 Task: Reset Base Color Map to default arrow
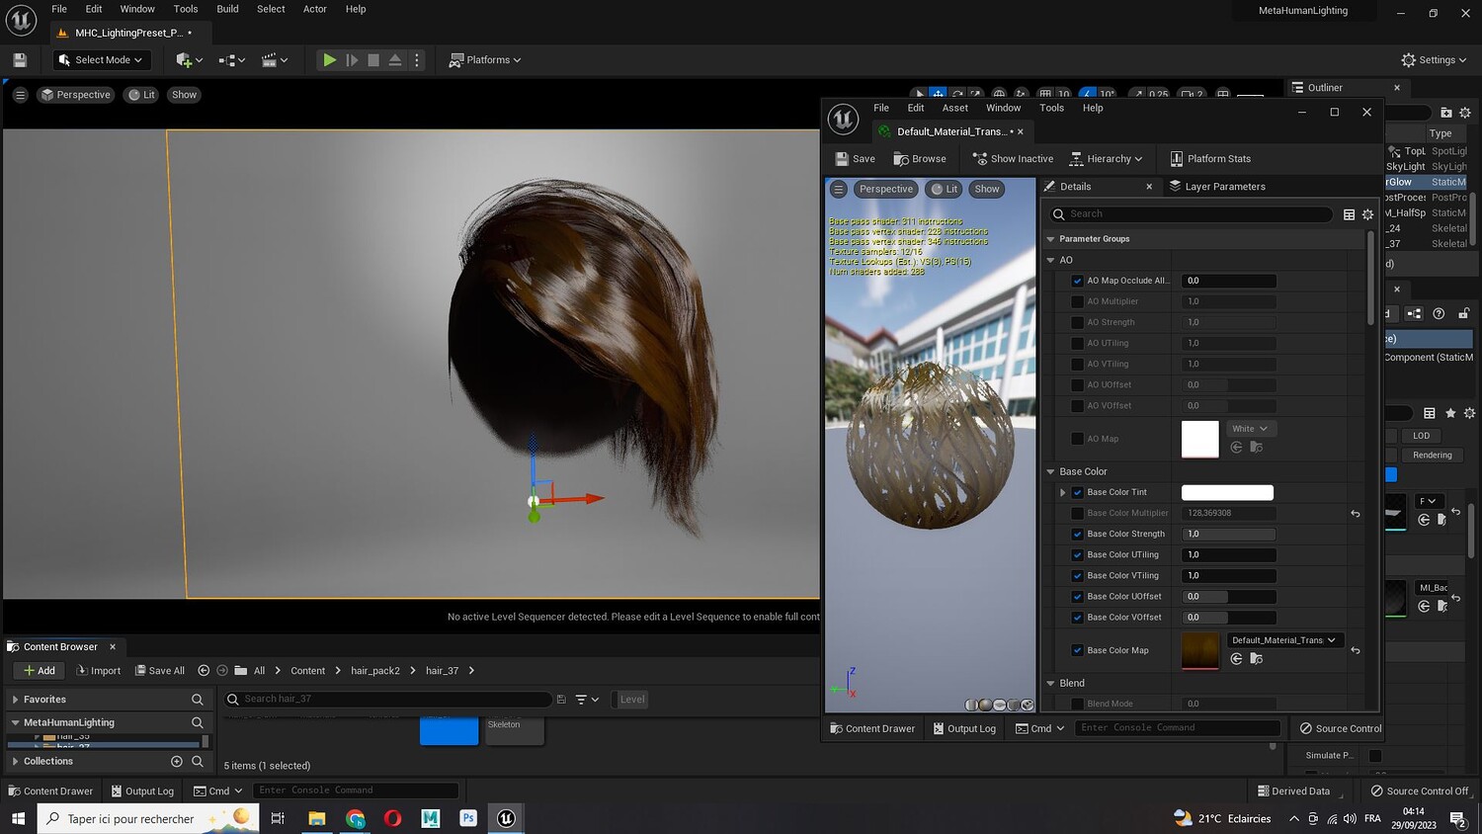point(1356,650)
